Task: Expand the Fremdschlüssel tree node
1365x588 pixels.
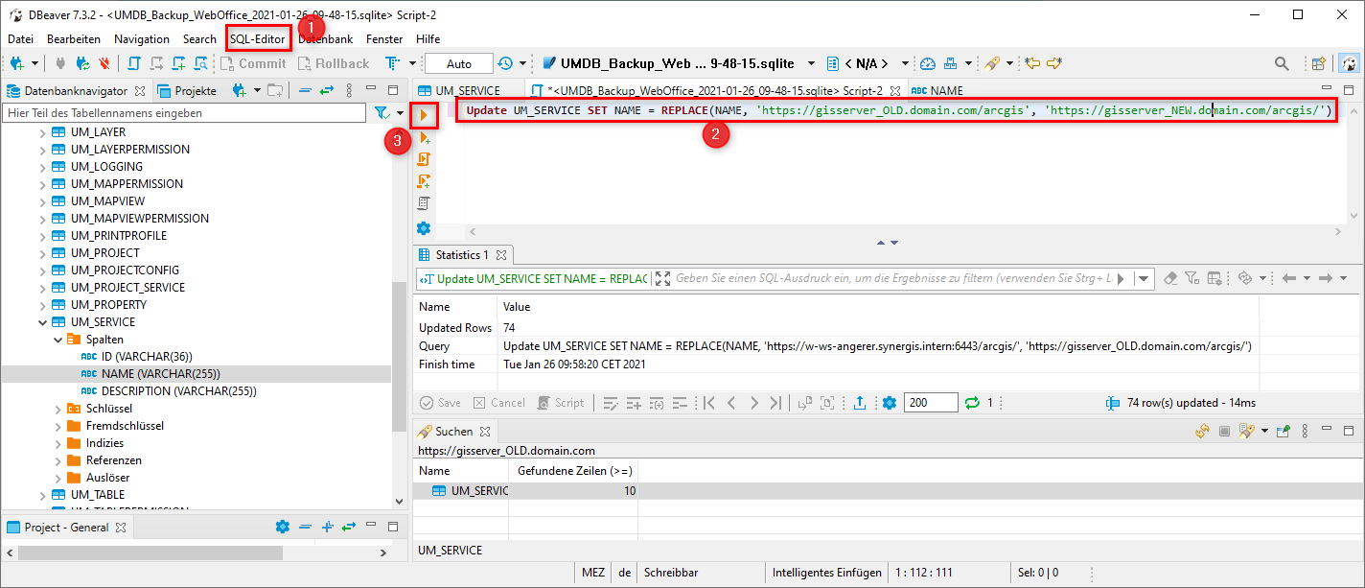Action: [x=56, y=425]
